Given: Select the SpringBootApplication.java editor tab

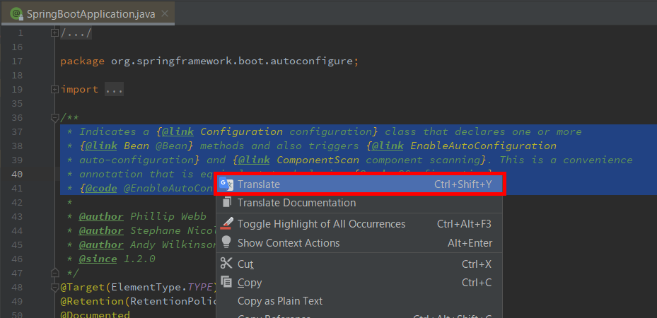Looking at the screenshot, I should point(87,14).
